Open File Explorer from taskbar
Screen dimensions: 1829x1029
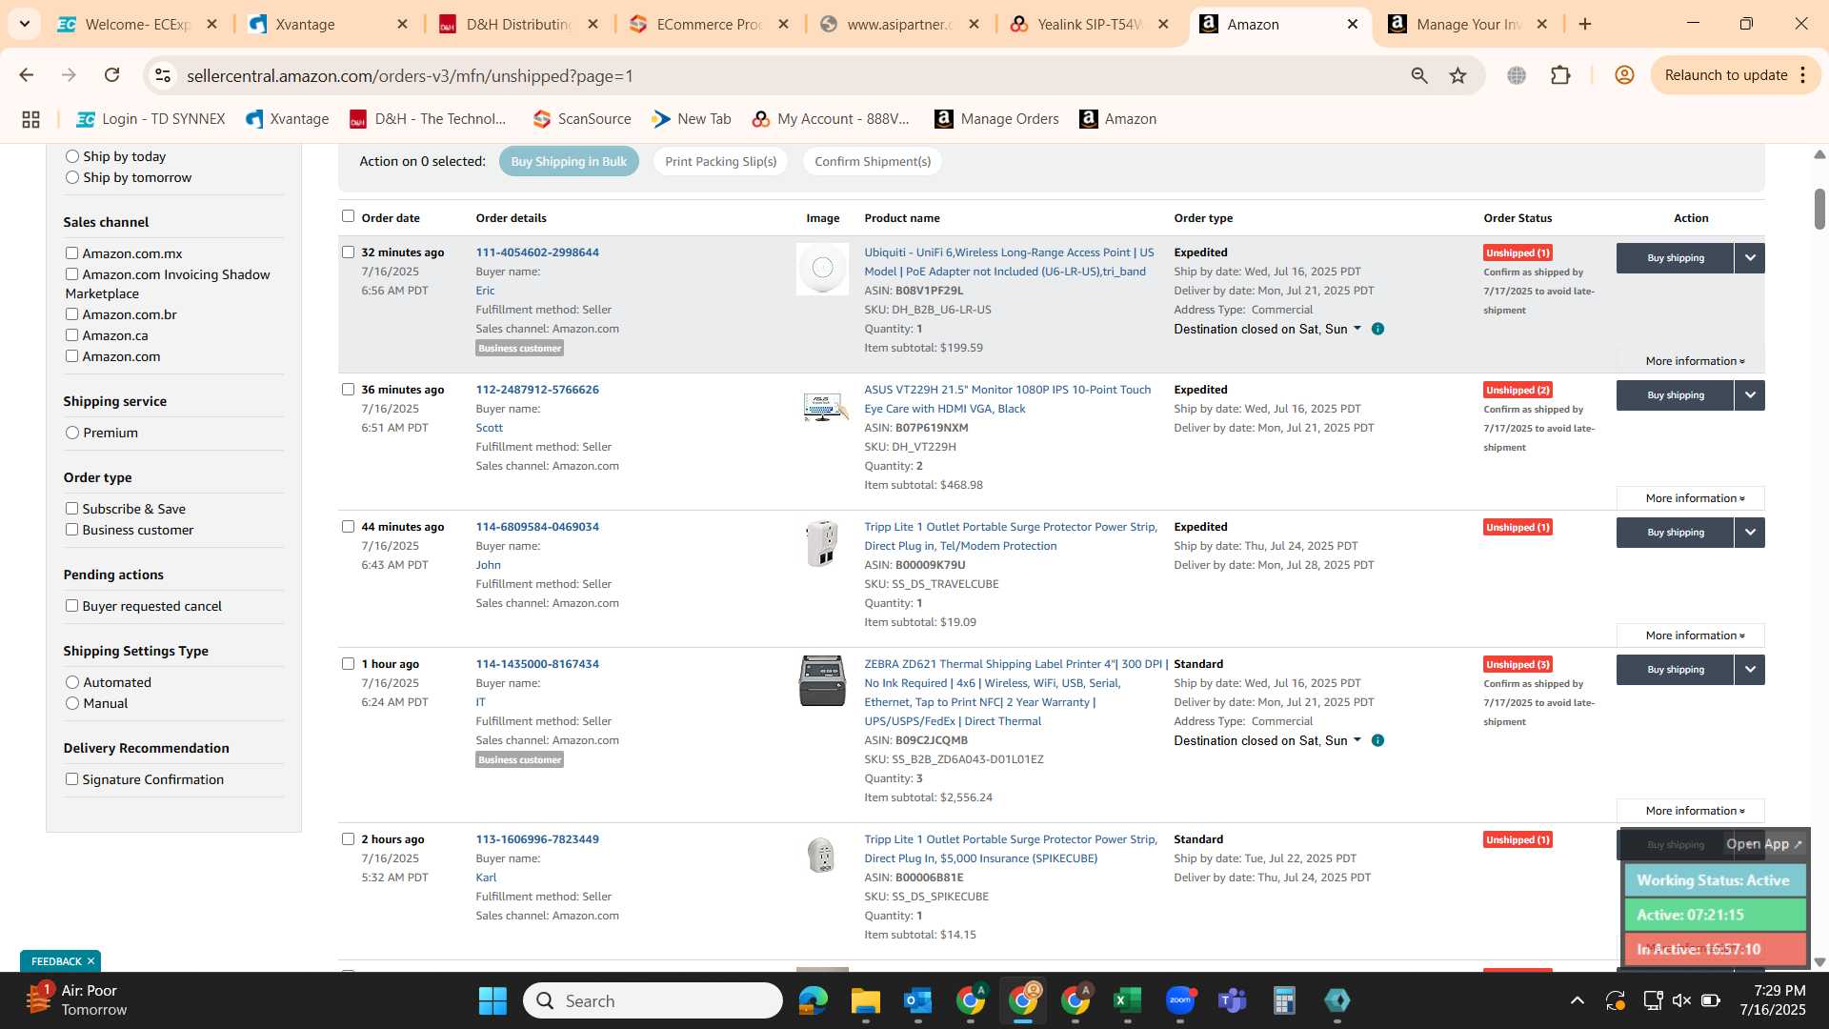(865, 1000)
